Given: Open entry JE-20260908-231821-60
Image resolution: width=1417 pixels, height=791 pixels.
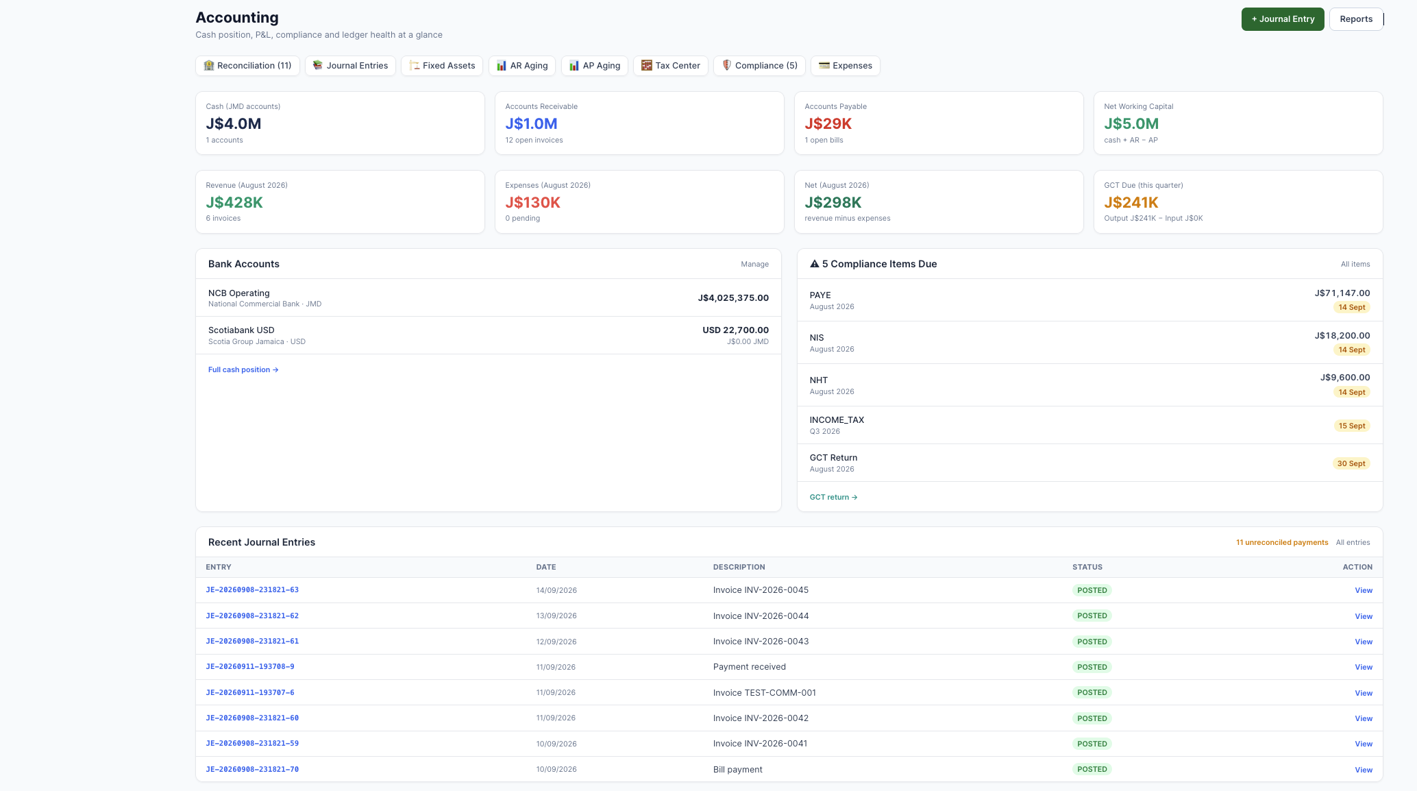Looking at the screenshot, I should (x=252, y=718).
